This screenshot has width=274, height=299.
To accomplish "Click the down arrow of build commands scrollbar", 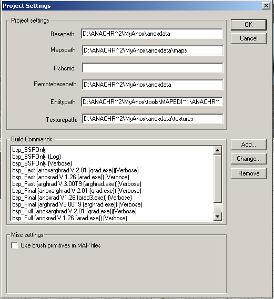I will click(217, 216).
